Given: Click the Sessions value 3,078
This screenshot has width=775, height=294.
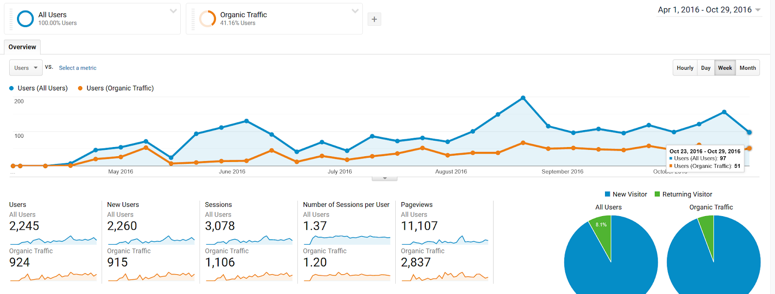Looking at the screenshot, I should 220,226.
